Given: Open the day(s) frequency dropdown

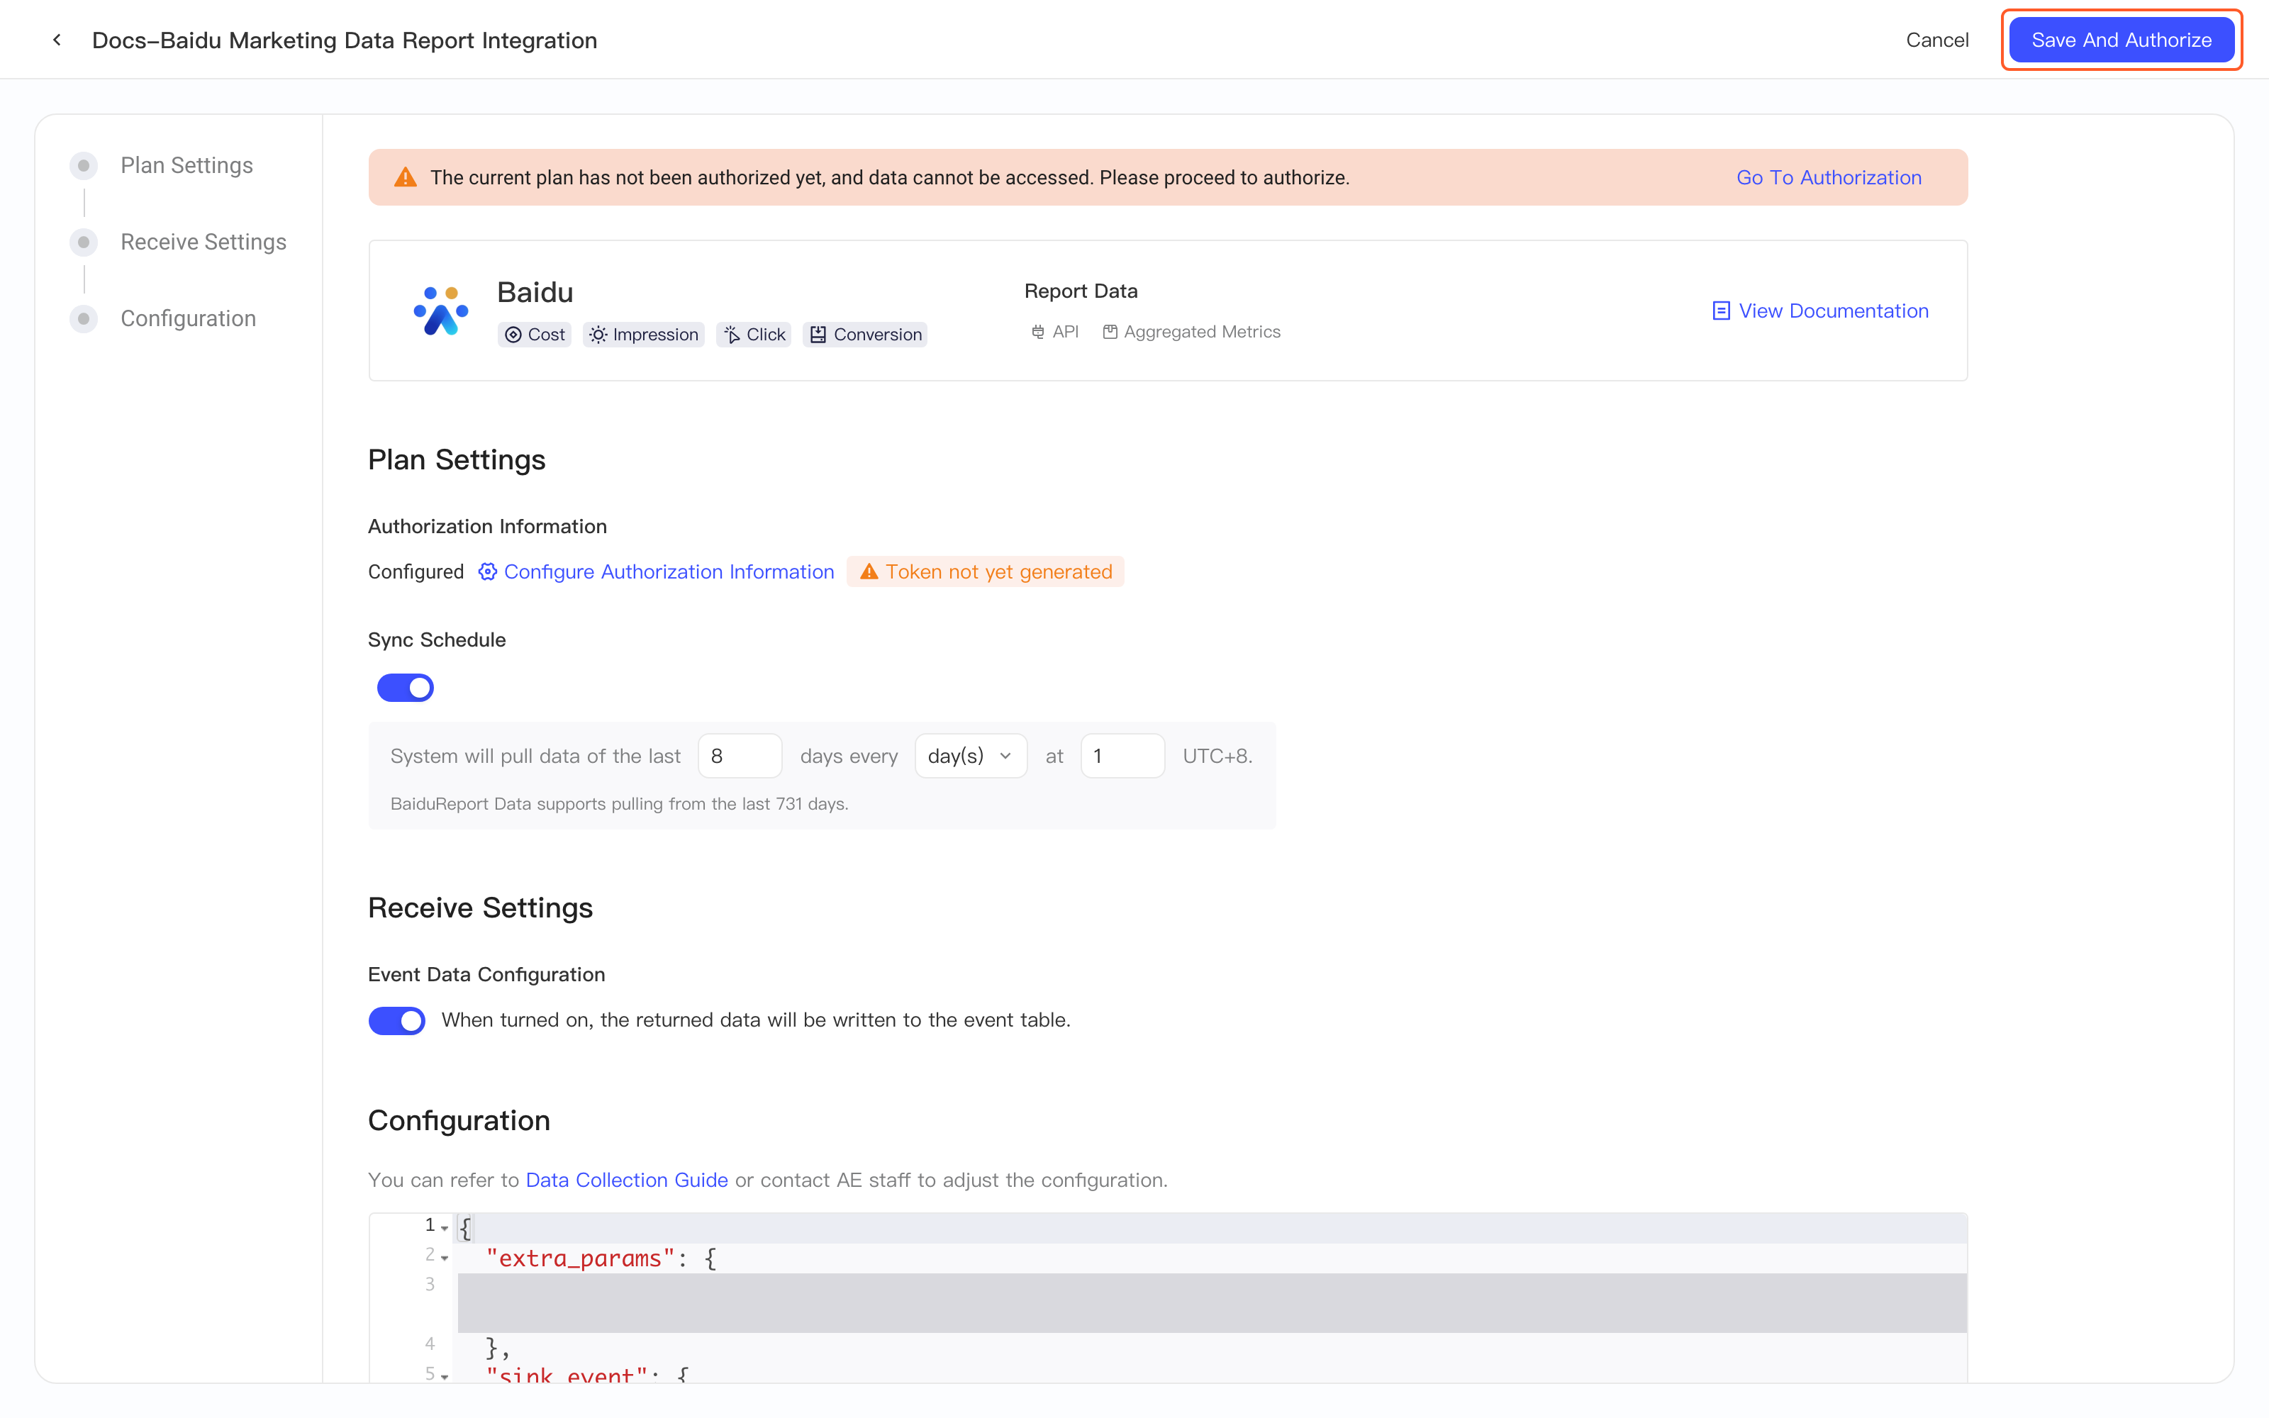Looking at the screenshot, I should pos(971,756).
